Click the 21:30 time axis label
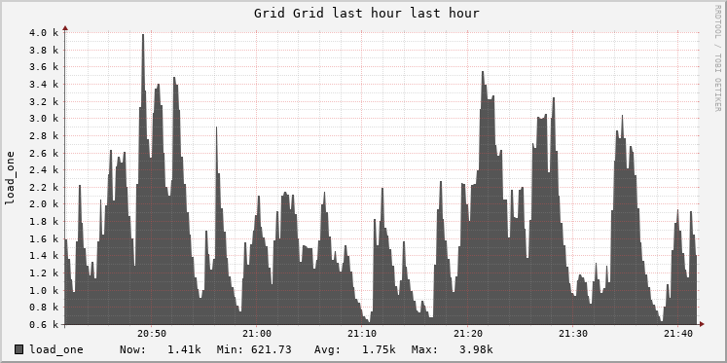The image size is (727, 363). coord(573,334)
